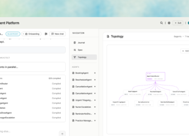Click the CancellationAgent node in the topology graph

(179, 93)
